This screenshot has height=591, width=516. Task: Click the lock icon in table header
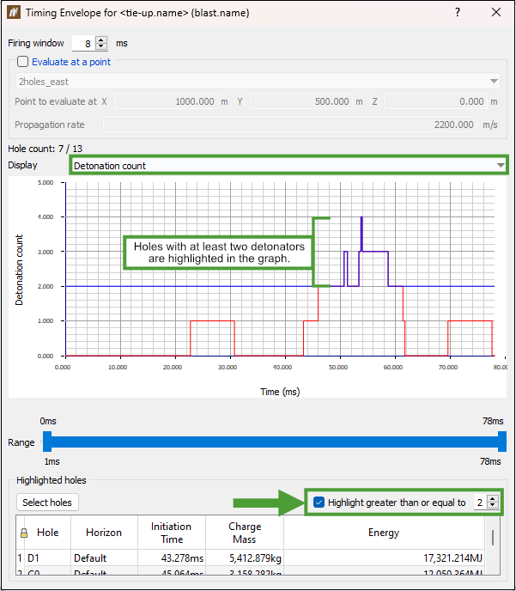pos(24,533)
